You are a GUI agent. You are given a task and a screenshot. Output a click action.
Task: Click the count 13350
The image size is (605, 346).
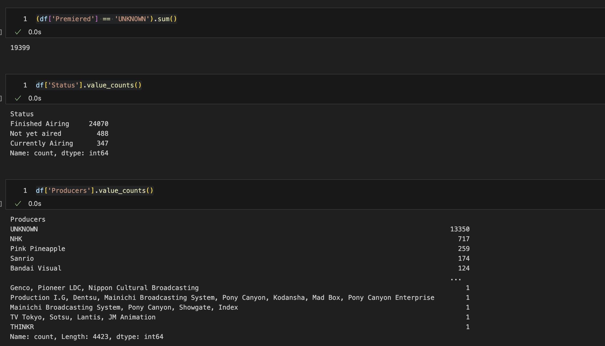tap(460, 229)
